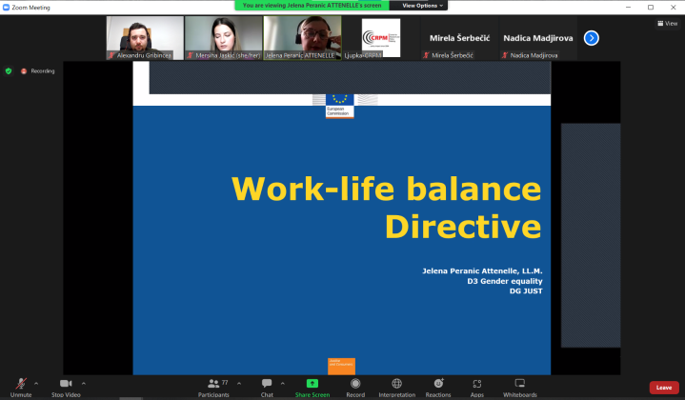Start recording with the Record button
The width and height of the screenshot is (685, 400).
[355, 385]
